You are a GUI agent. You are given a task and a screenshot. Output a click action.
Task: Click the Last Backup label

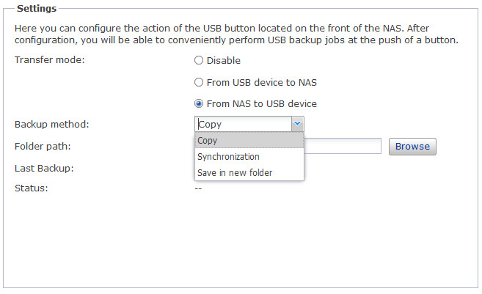tap(43, 168)
